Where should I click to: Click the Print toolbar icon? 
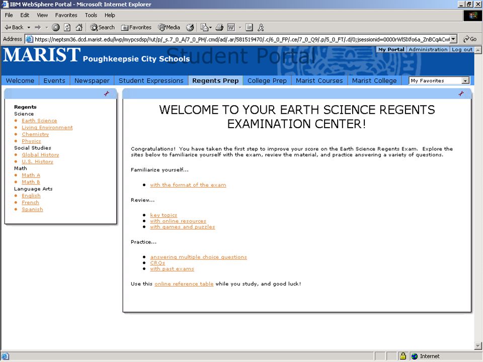pos(219,27)
